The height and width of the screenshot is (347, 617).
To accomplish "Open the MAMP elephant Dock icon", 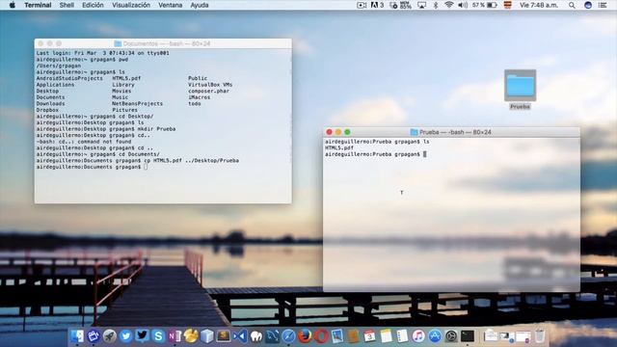I will pyautogui.click(x=255, y=336).
